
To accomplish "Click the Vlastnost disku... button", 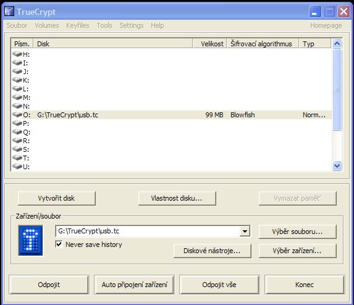I will coord(177,198).
